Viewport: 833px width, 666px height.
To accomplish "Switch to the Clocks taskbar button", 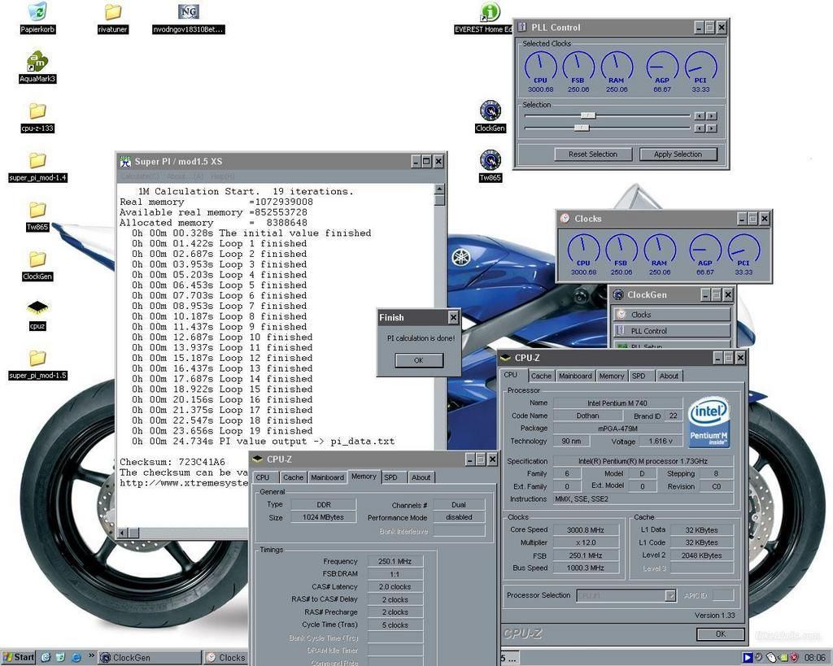I will [x=227, y=658].
